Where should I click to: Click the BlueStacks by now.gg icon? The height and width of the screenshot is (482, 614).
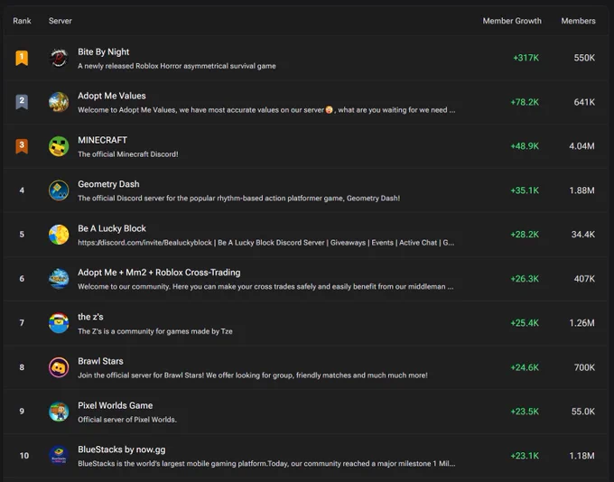pos(59,456)
